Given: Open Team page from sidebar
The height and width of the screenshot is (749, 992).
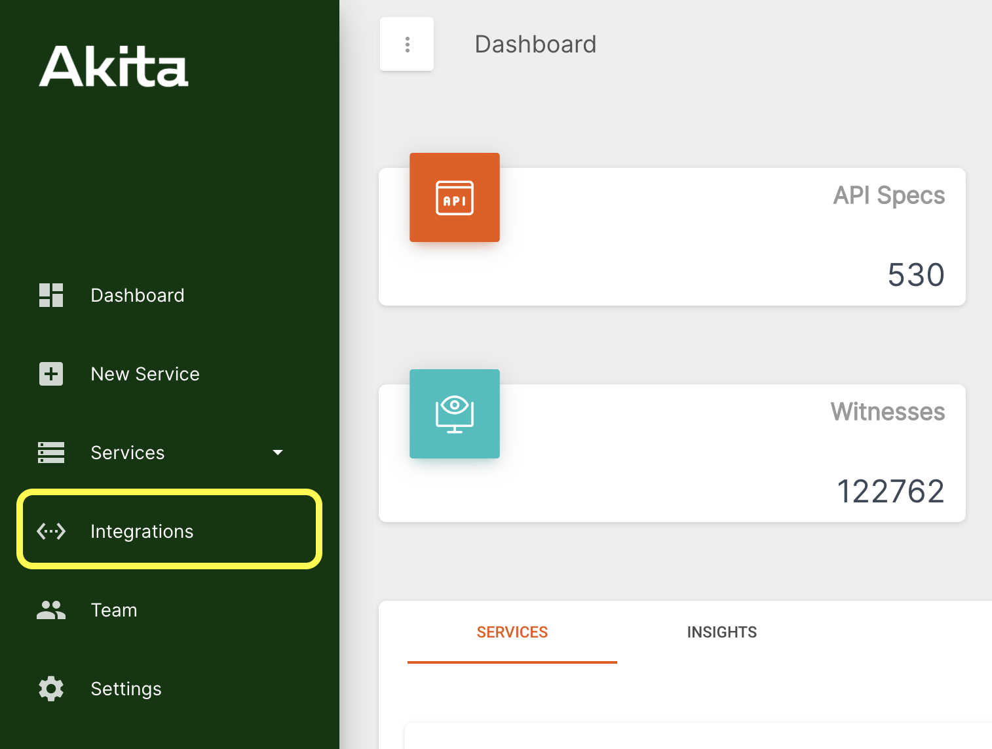Looking at the screenshot, I should (114, 610).
